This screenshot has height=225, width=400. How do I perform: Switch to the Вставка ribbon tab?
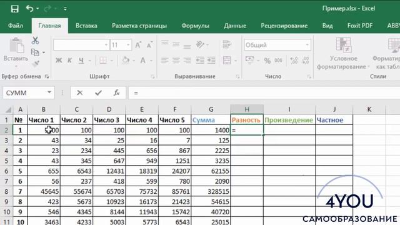(x=86, y=26)
